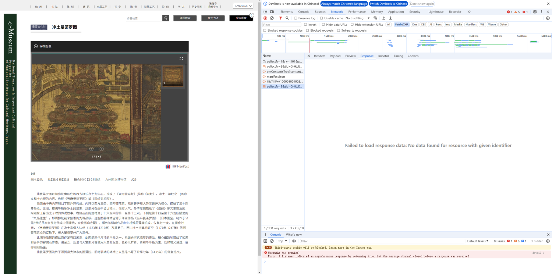Dismiss the DevTools language infobar
This screenshot has height=274, width=552.
click(548, 4)
